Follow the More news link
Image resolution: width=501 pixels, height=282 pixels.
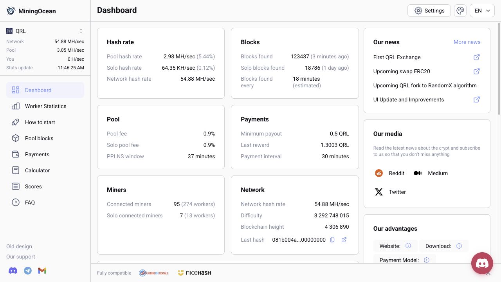467,42
